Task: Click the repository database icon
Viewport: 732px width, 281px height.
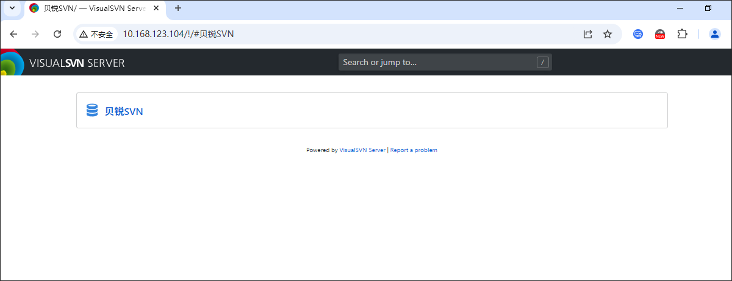Action: click(x=92, y=111)
